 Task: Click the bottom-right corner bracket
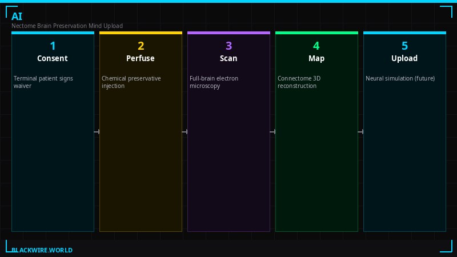(x=446, y=246)
